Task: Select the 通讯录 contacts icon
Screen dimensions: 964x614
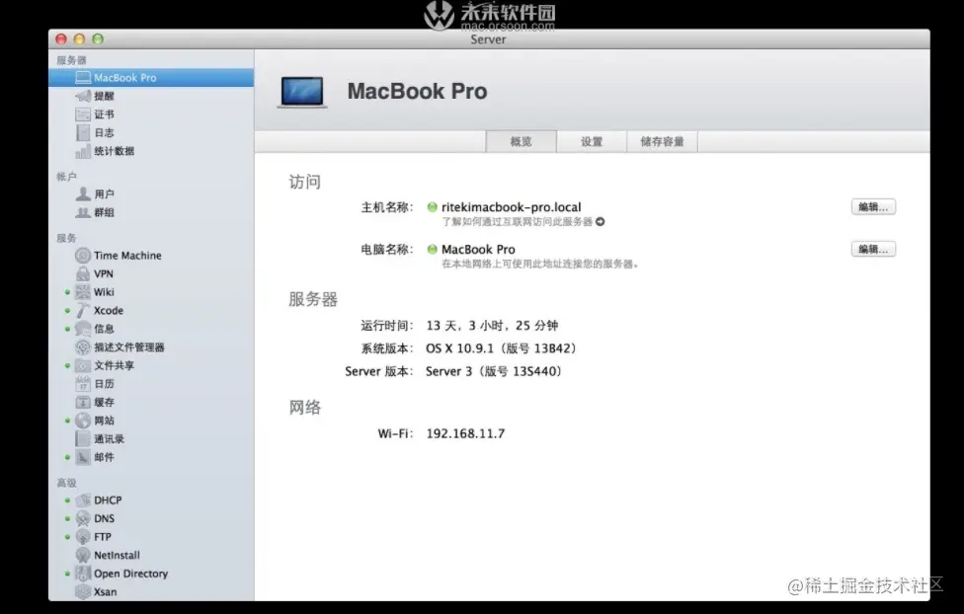Action: click(83, 439)
